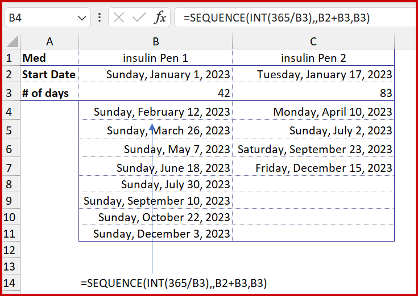The height and width of the screenshot is (296, 418).
Task: Click the Cancel X icon in formula bar
Action: pyautogui.click(x=118, y=18)
